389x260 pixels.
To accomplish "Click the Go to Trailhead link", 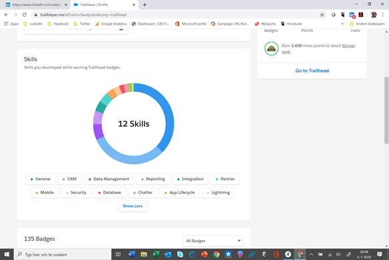I will pyautogui.click(x=312, y=71).
